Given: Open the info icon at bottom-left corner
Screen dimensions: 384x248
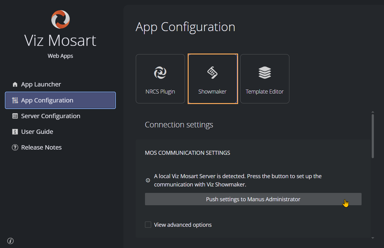Looking at the screenshot, I should [x=10, y=241].
